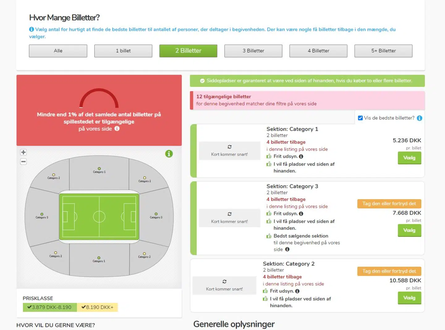Zoom out on the stadium map

(23, 162)
